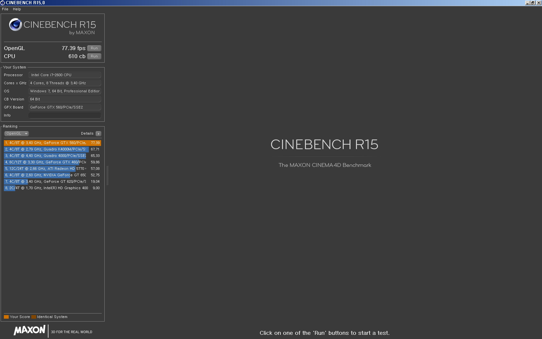Viewport: 542px width, 339px height.
Task: Click the panel splitter handle dots
Action: (x=107, y=175)
